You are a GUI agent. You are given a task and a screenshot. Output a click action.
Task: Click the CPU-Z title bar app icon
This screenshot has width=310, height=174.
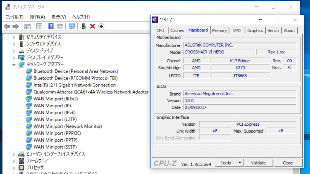pyautogui.click(x=155, y=20)
